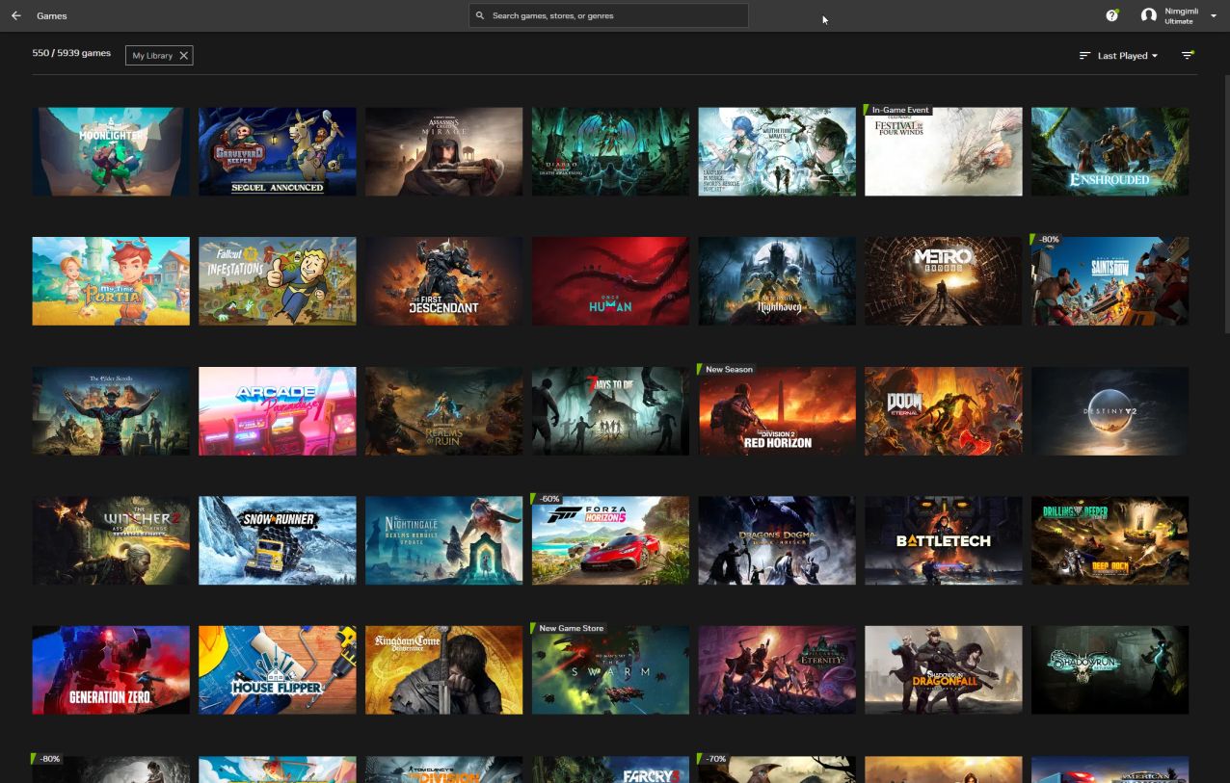Open the Saints Row game tile

pyautogui.click(x=1110, y=281)
